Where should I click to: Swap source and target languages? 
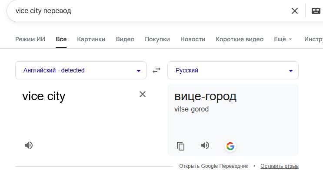(157, 70)
